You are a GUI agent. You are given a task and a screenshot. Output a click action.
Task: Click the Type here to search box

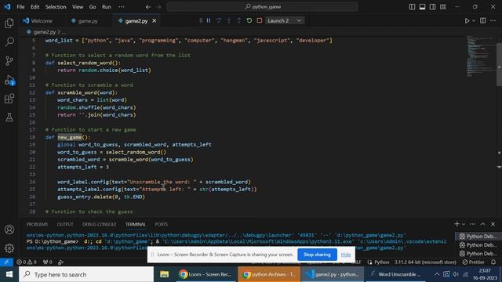tap(86, 274)
